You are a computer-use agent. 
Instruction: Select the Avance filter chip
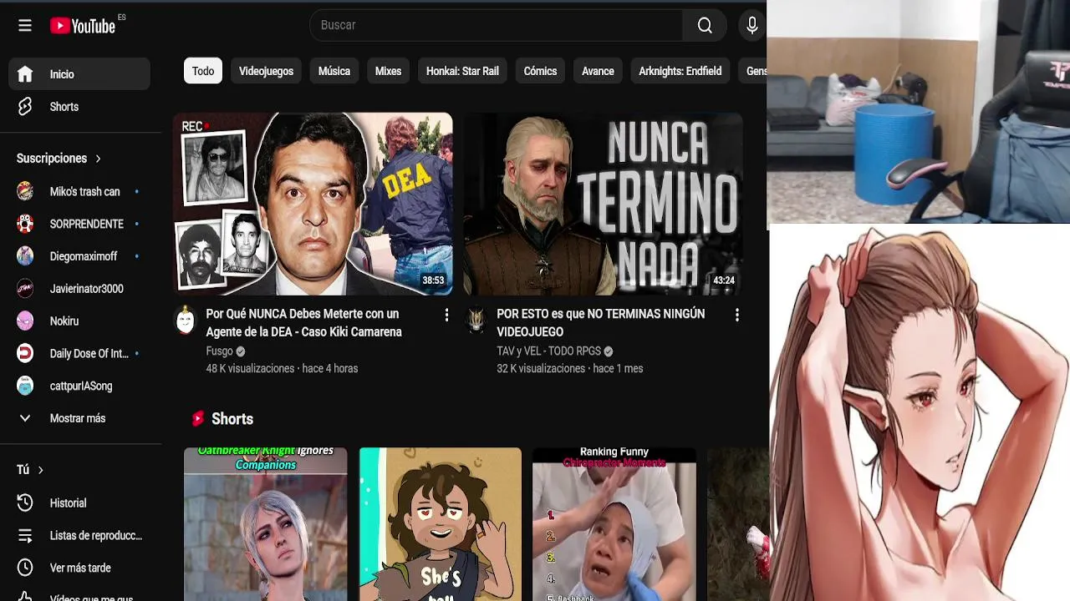(598, 71)
